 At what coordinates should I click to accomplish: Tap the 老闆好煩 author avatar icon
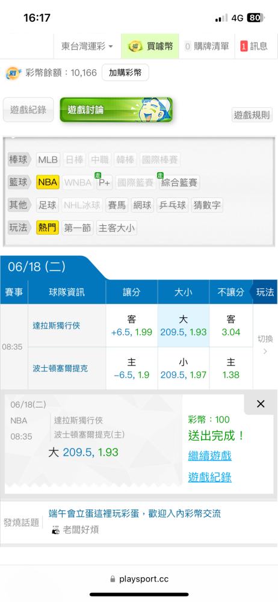56,530
